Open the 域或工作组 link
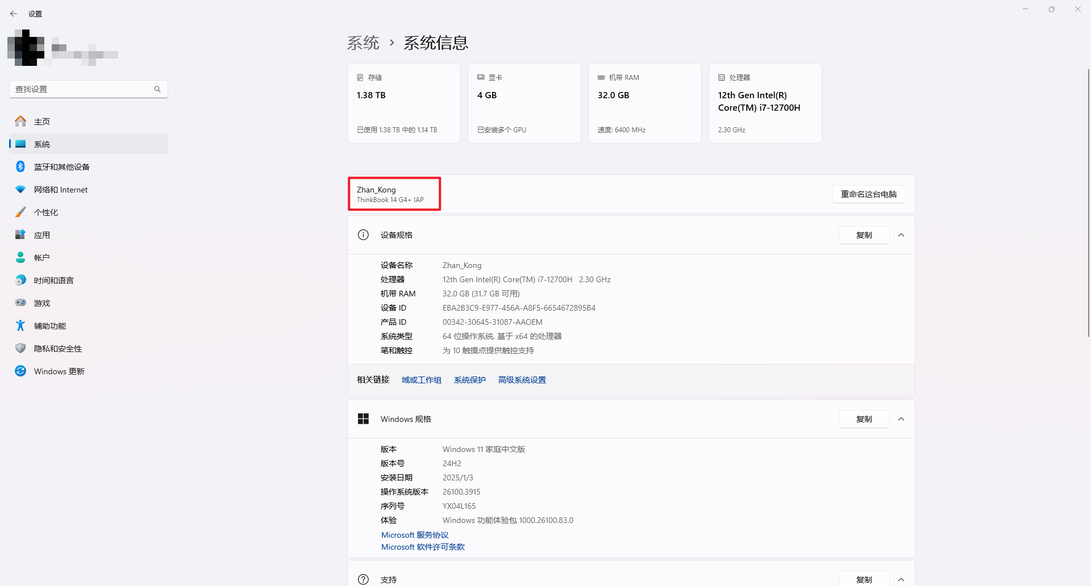This screenshot has width=1091, height=586. (422, 380)
